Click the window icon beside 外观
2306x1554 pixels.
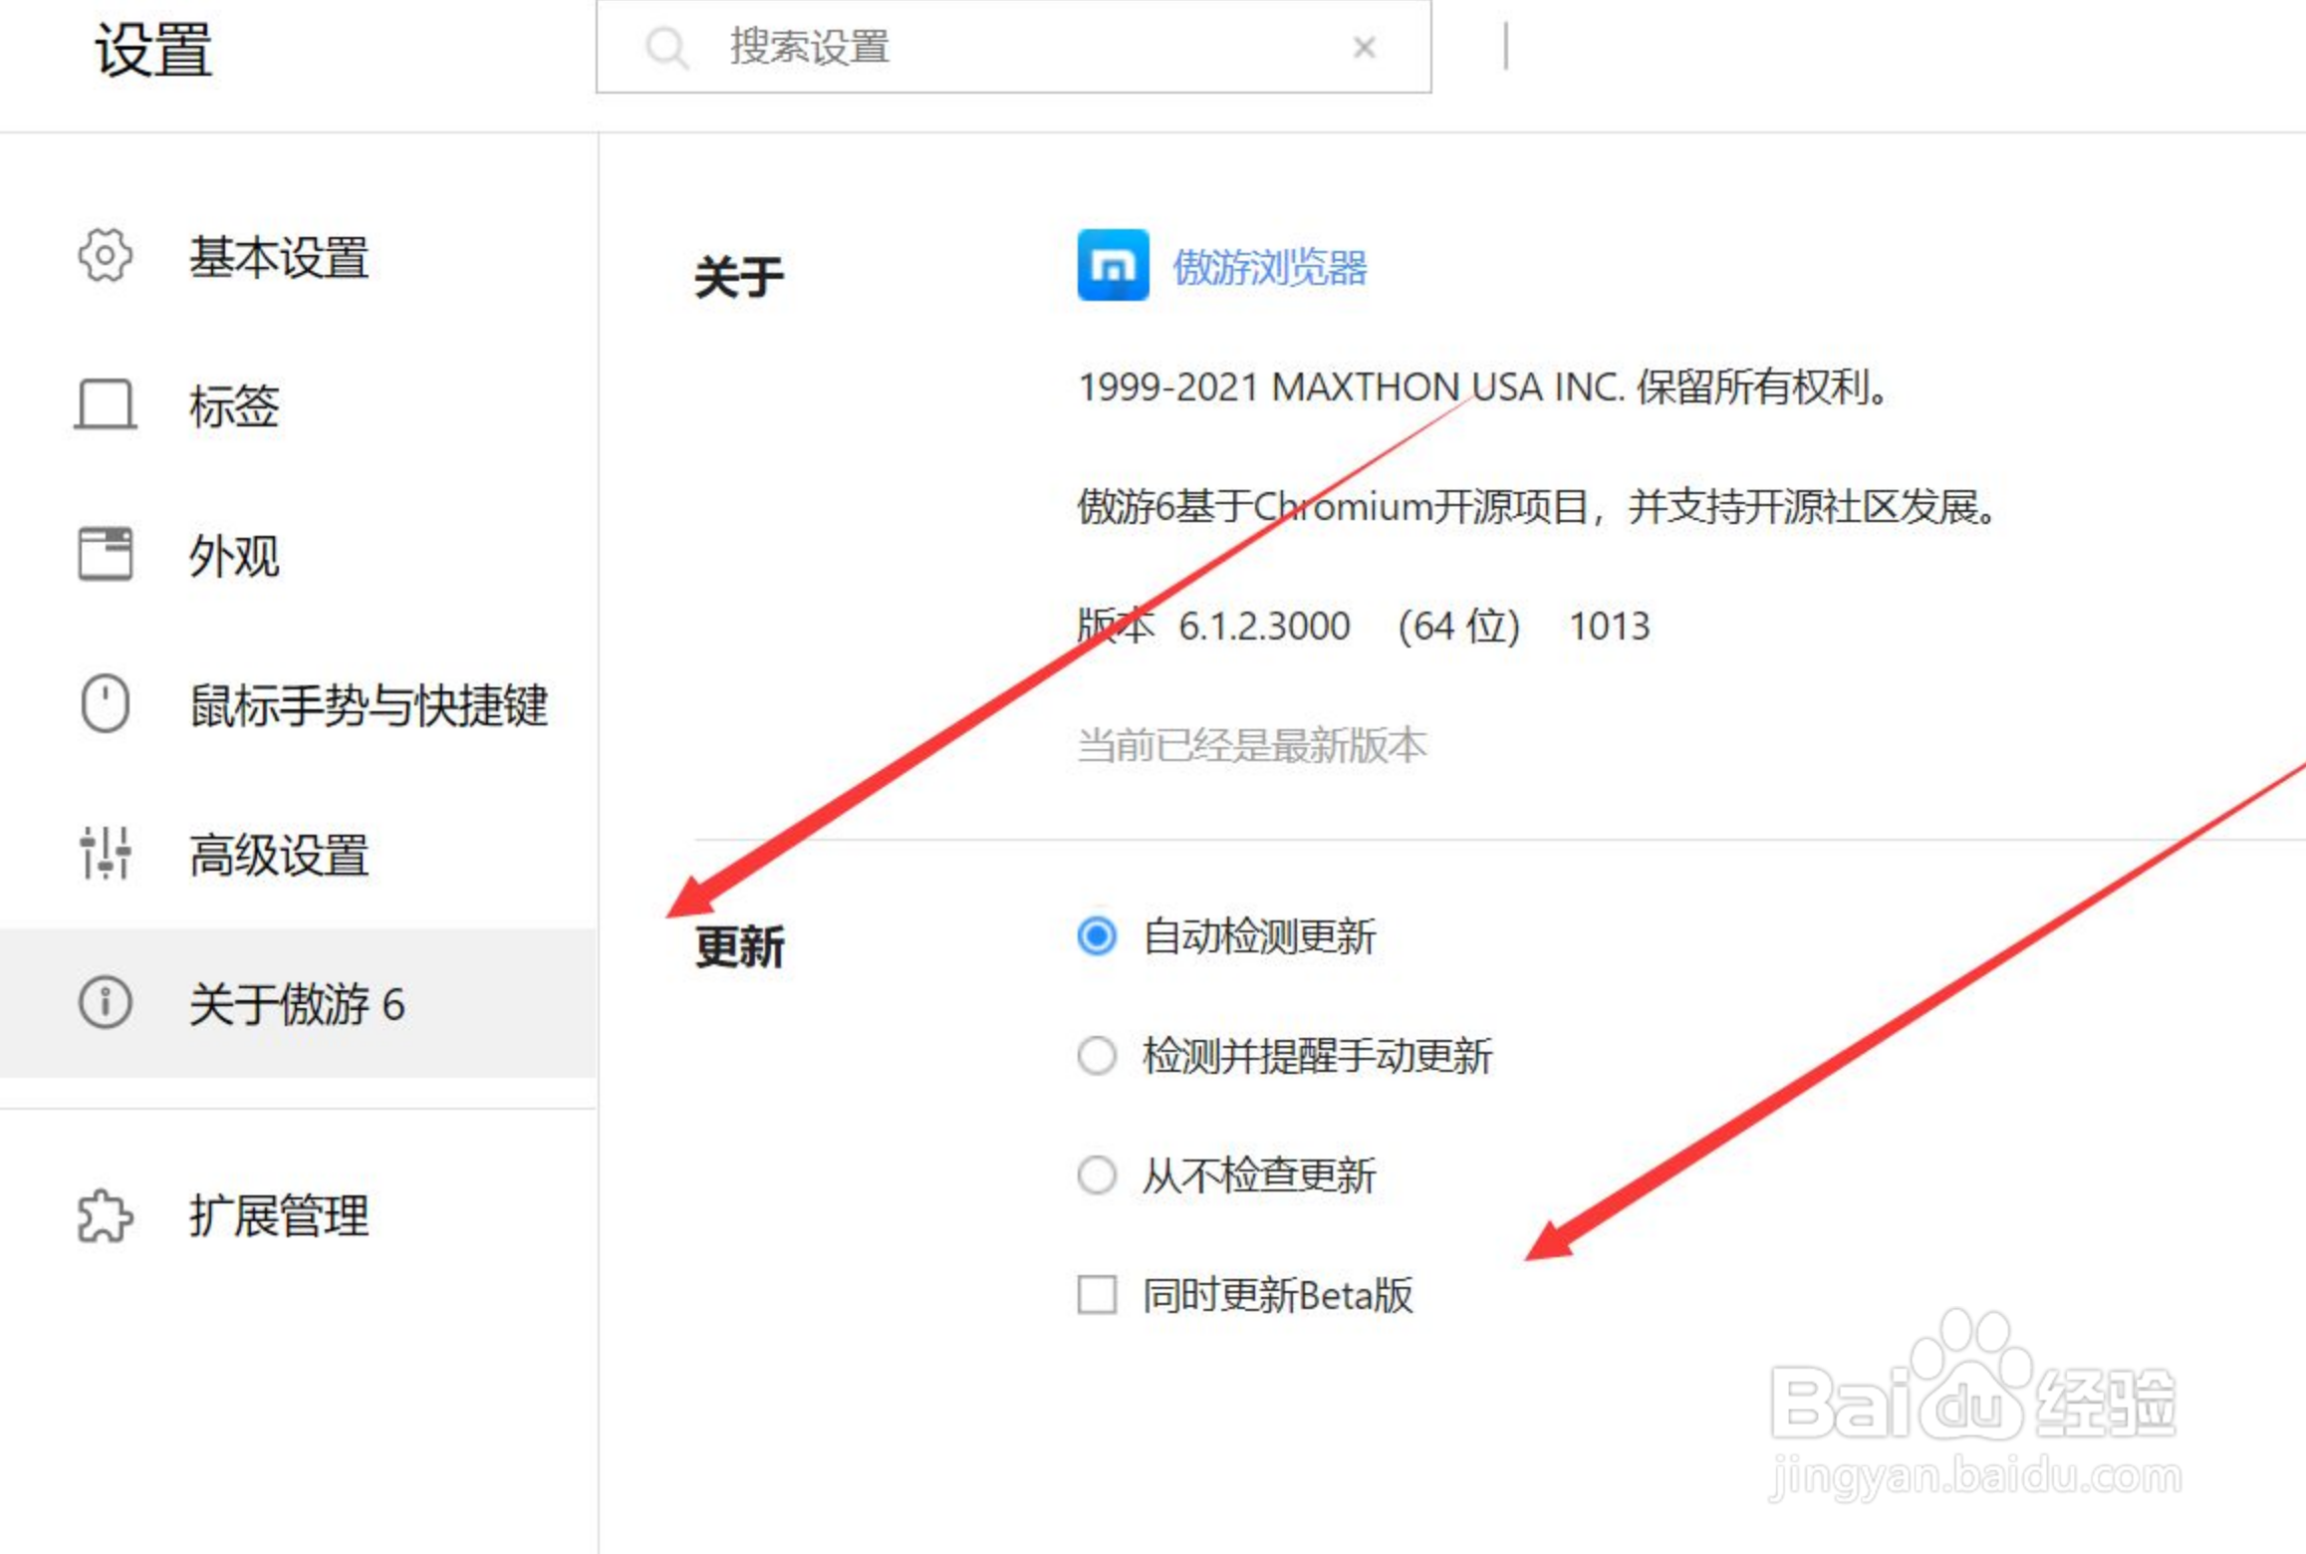(x=105, y=554)
